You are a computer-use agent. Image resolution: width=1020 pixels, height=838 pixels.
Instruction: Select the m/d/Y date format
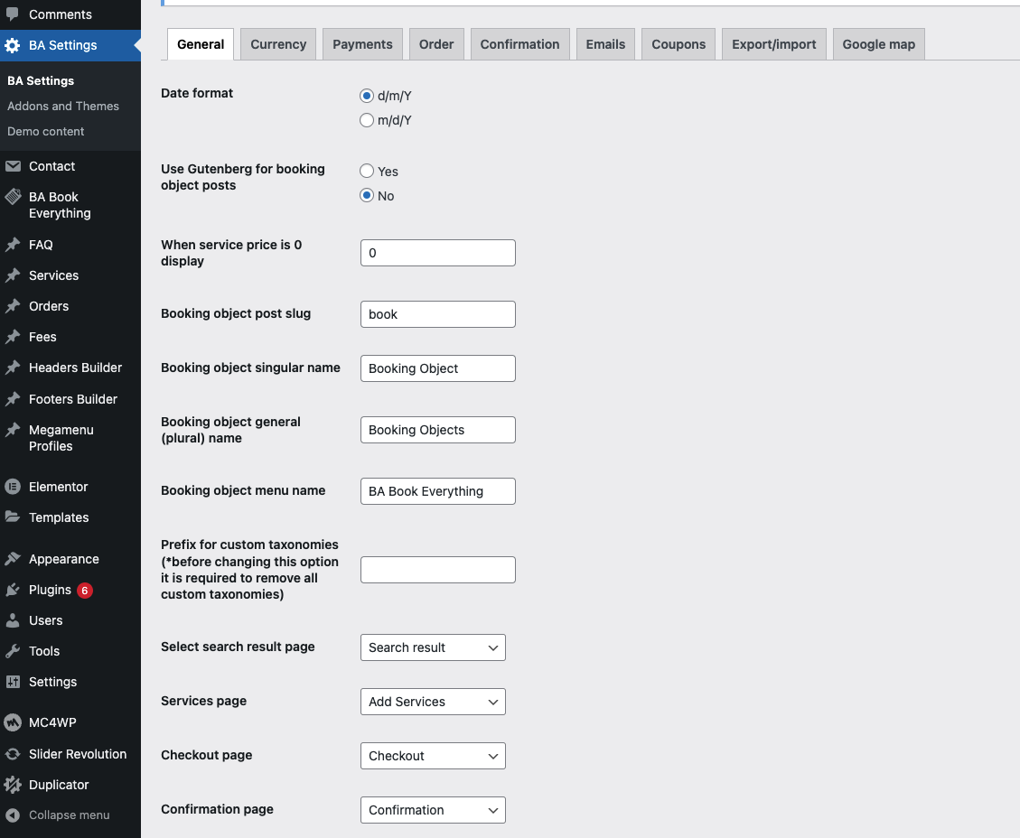click(367, 120)
